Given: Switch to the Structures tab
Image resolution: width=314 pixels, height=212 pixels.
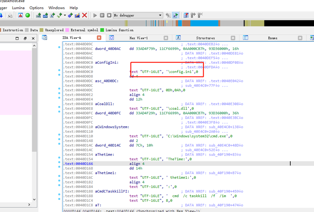Looking at the screenshot, I should 205,38.
